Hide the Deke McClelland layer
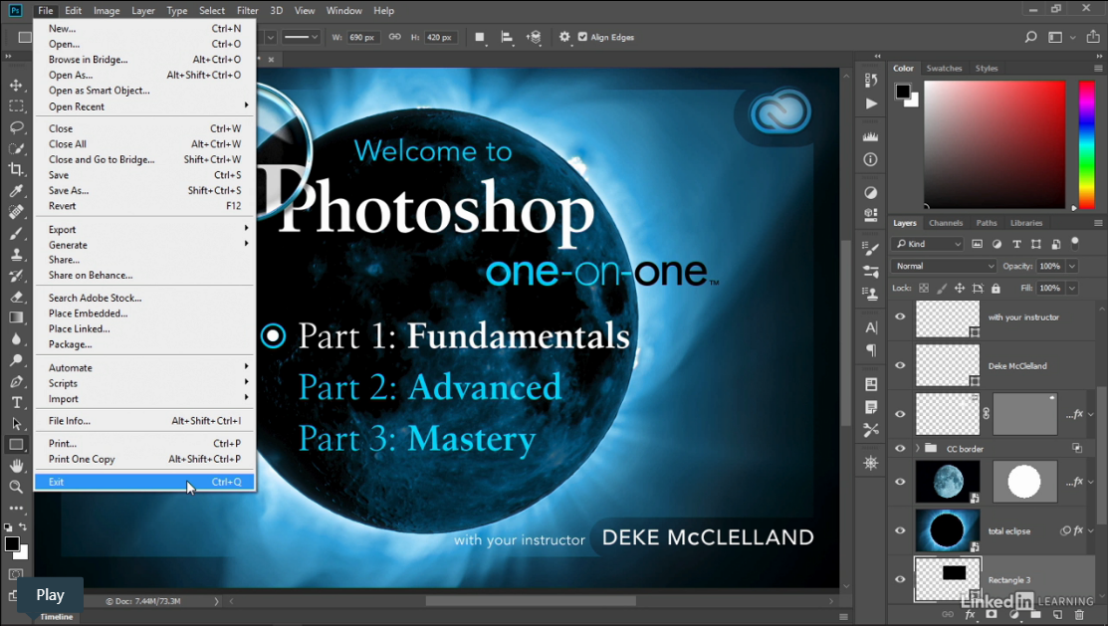This screenshot has height=626, width=1108. (900, 365)
